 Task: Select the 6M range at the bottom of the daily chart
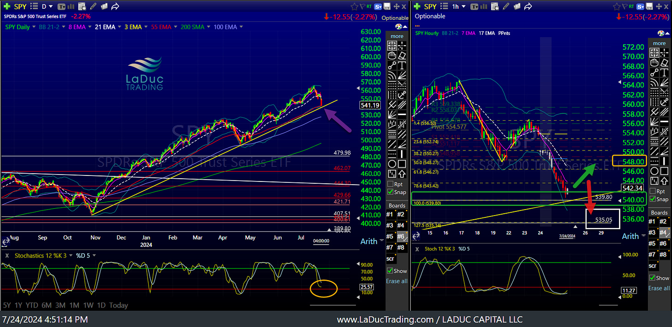point(46,305)
